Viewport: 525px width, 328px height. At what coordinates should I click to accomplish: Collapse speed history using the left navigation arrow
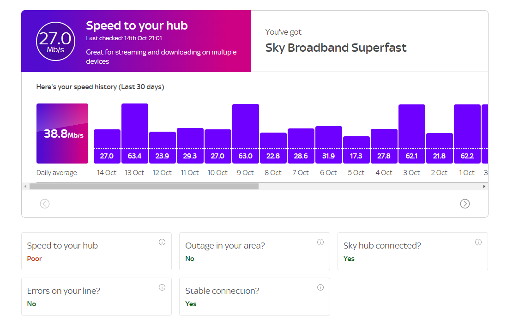click(44, 203)
